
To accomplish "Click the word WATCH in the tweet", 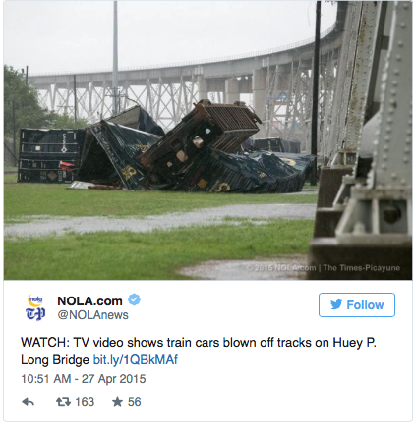I will point(45,343).
